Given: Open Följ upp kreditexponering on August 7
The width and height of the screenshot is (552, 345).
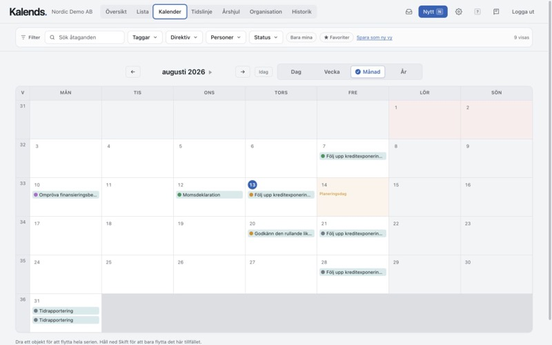Looking at the screenshot, I should 353,156.
